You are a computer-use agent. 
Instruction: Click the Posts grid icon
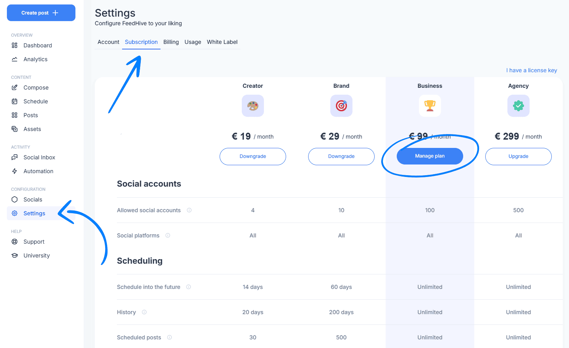(x=15, y=115)
